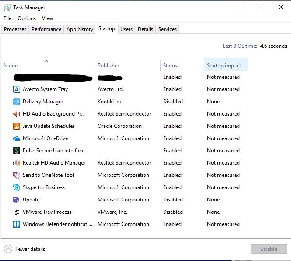Click the Avecto System Tray icon
This screenshot has width=291, height=261.
point(17,89)
